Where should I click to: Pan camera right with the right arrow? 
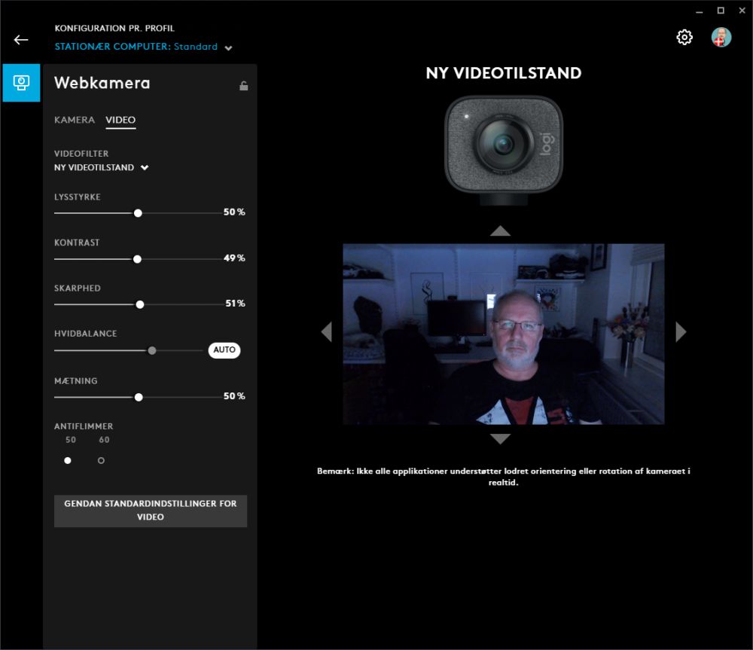point(681,331)
